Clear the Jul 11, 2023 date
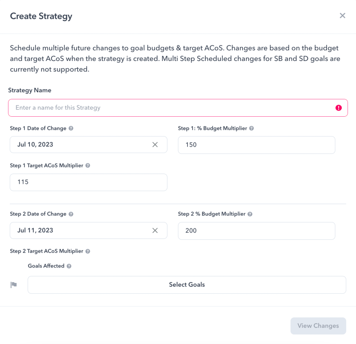The height and width of the screenshot is (344, 356). (155, 230)
